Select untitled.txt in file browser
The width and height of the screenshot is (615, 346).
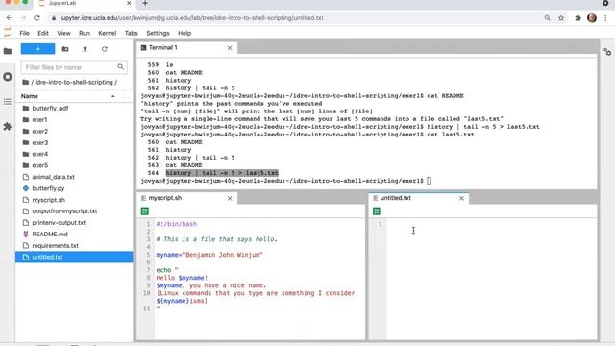pyautogui.click(x=74, y=257)
